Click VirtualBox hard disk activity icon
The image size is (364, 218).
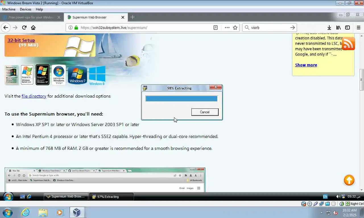pyautogui.click(x=304, y=204)
